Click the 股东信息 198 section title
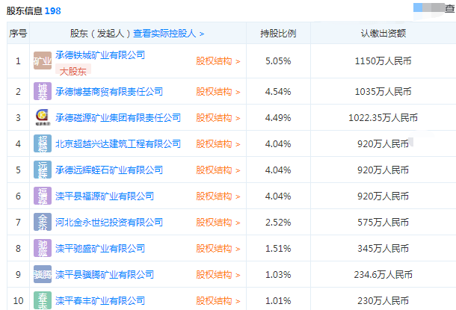The width and height of the screenshot is (456, 310). (34, 10)
